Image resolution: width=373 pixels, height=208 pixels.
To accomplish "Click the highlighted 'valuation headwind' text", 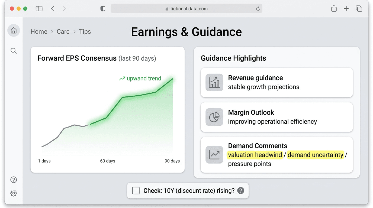I will pos(255,155).
